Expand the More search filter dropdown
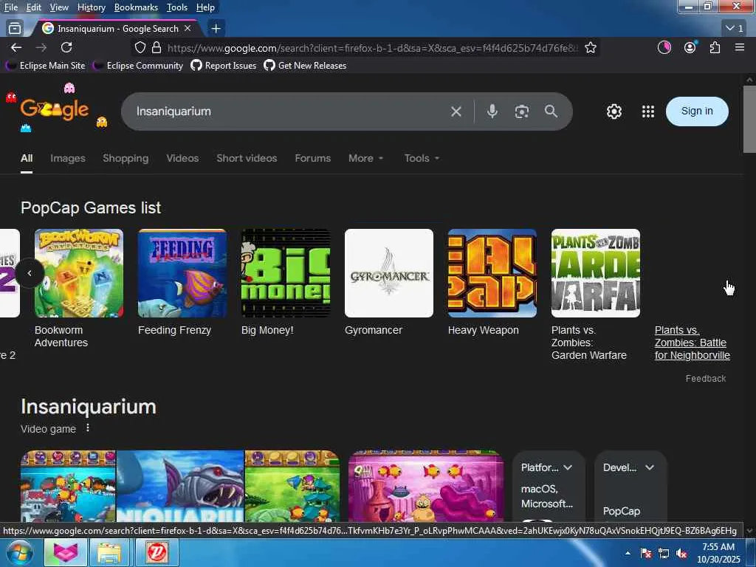The width and height of the screenshot is (756, 567). click(366, 158)
